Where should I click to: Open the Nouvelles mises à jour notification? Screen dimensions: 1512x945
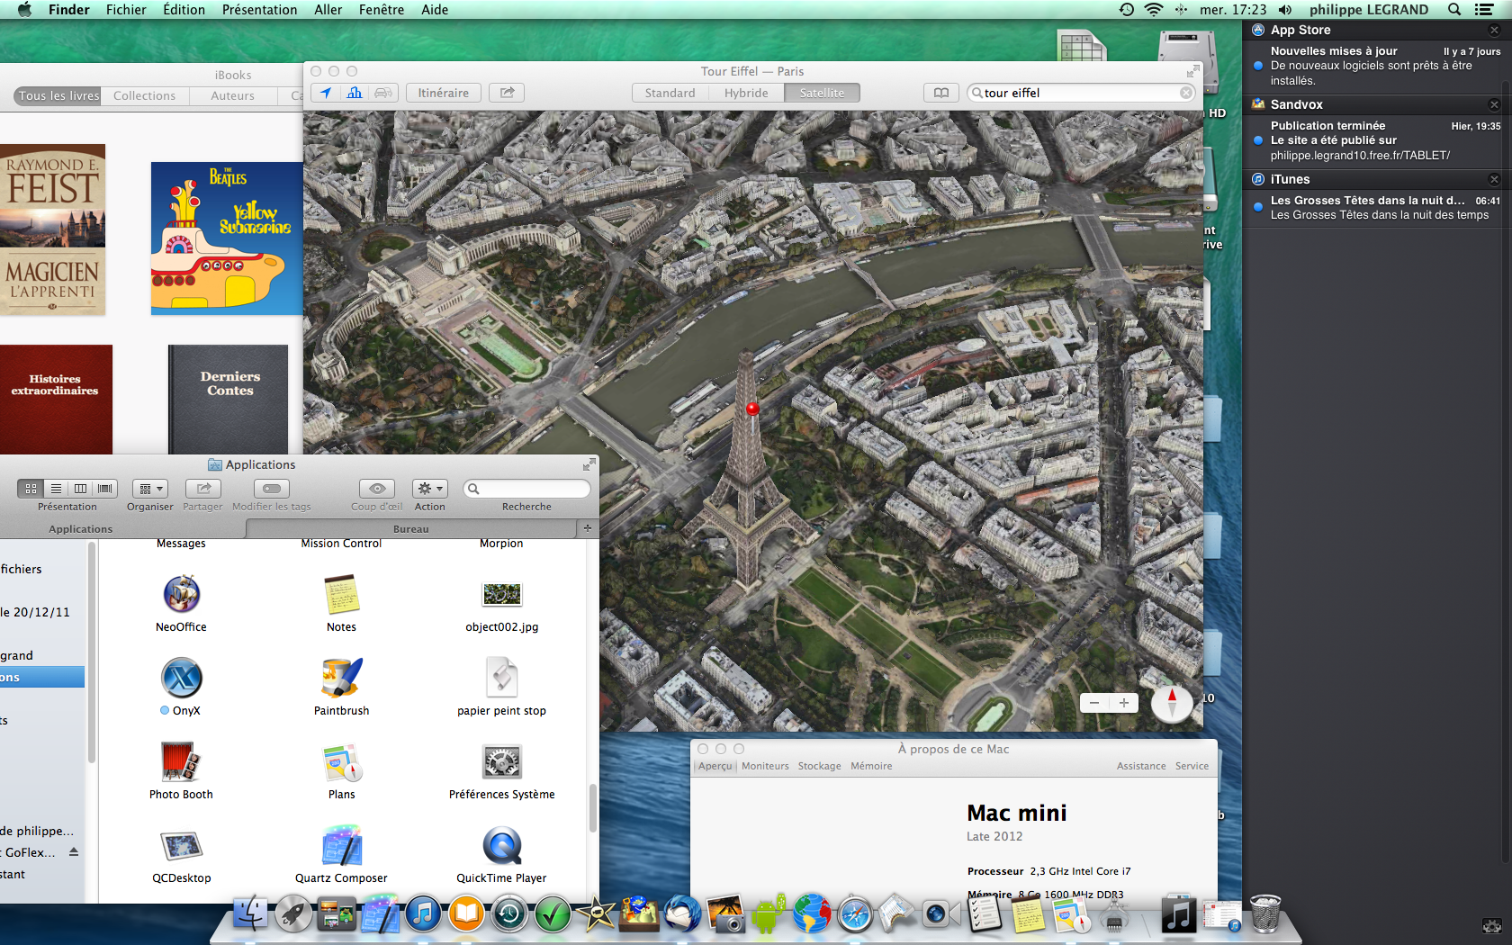tap(1377, 66)
